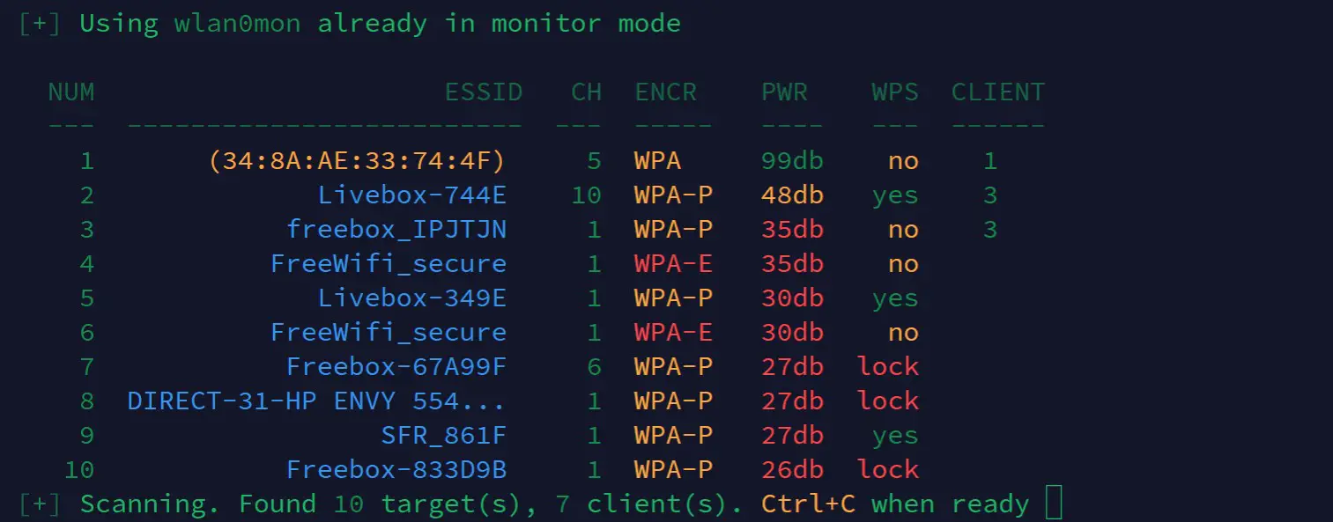Screen dimensions: 1333x522
Task: Click the 48db power value
Action: (x=792, y=195)
